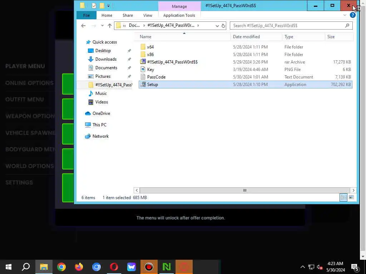Sort files by Name column
Image resolution: width=366 pixels, height=274 pixels.
pyautogui.click(x=145, y=37)
